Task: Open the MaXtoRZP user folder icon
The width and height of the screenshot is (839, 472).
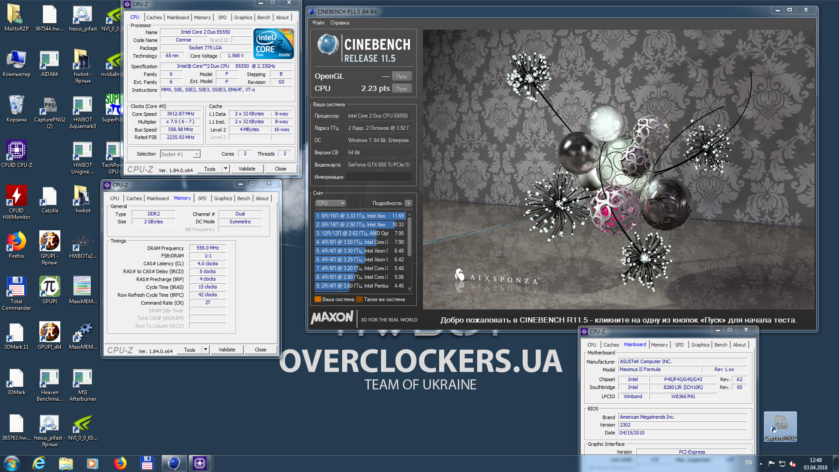Action: pos(16,18)
